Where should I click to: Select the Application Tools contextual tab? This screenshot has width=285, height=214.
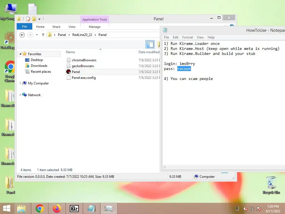(95, 20)
